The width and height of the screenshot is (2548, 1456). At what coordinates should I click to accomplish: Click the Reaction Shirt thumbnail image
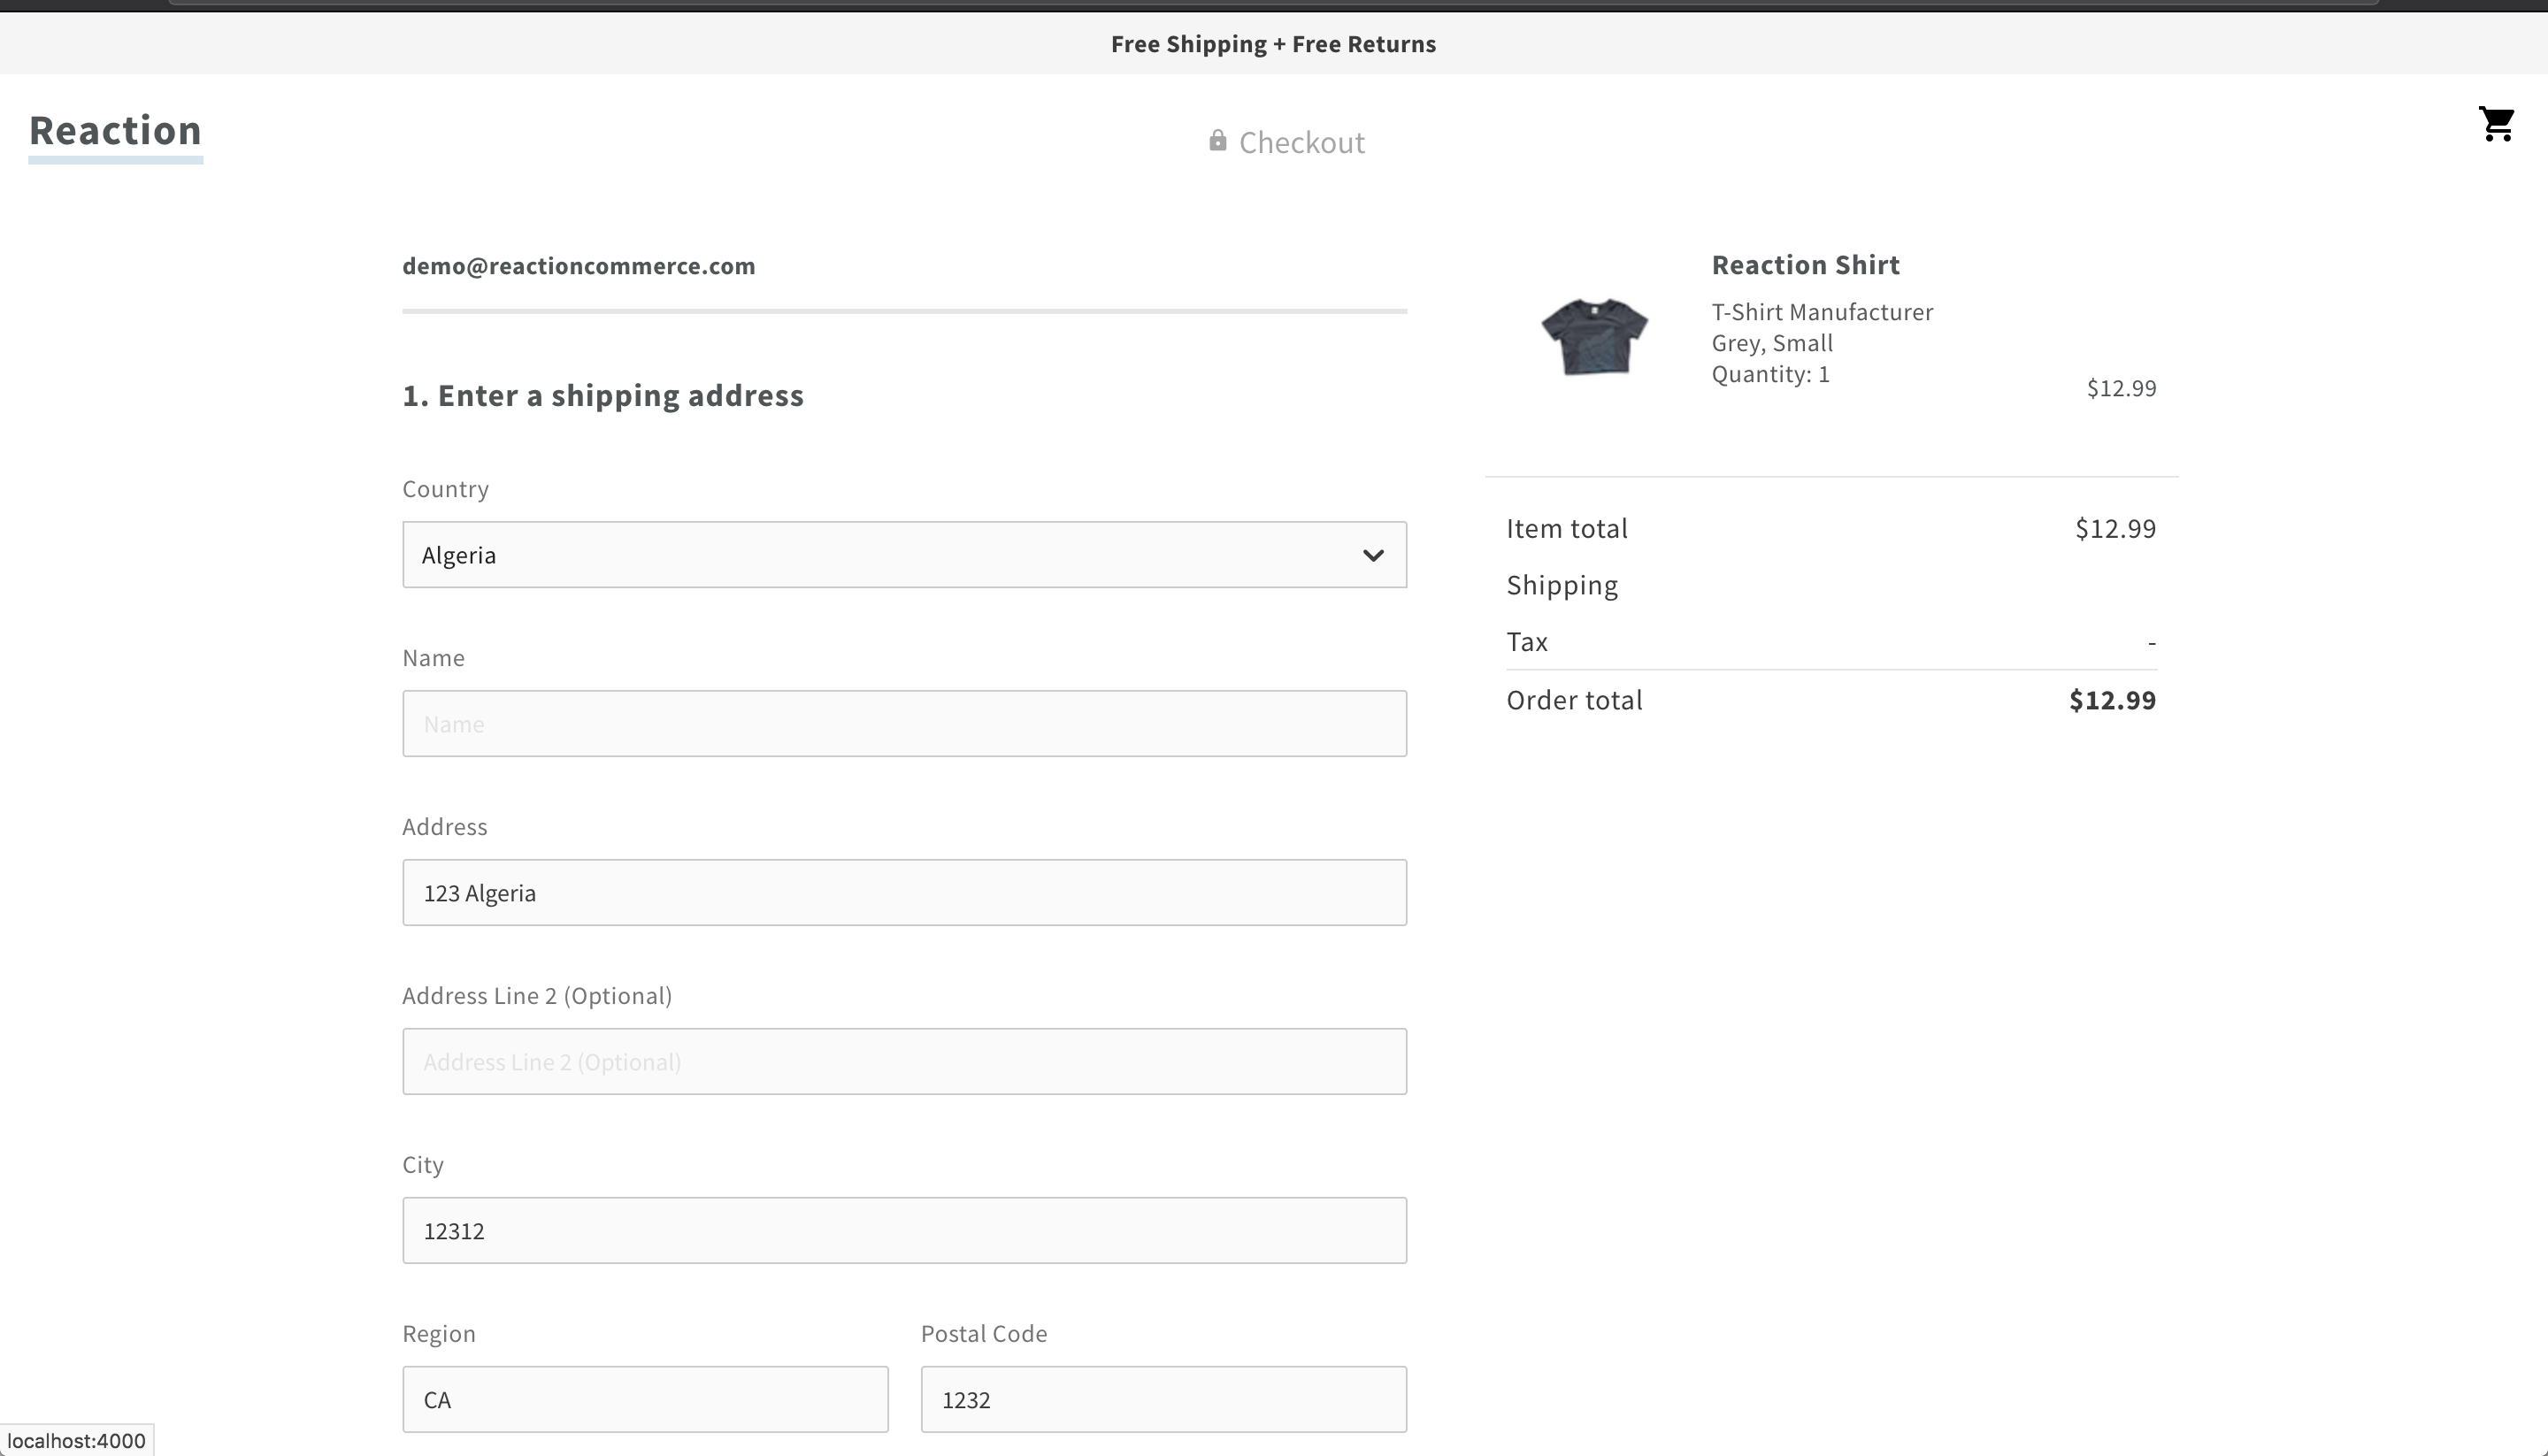point(1594,337)
